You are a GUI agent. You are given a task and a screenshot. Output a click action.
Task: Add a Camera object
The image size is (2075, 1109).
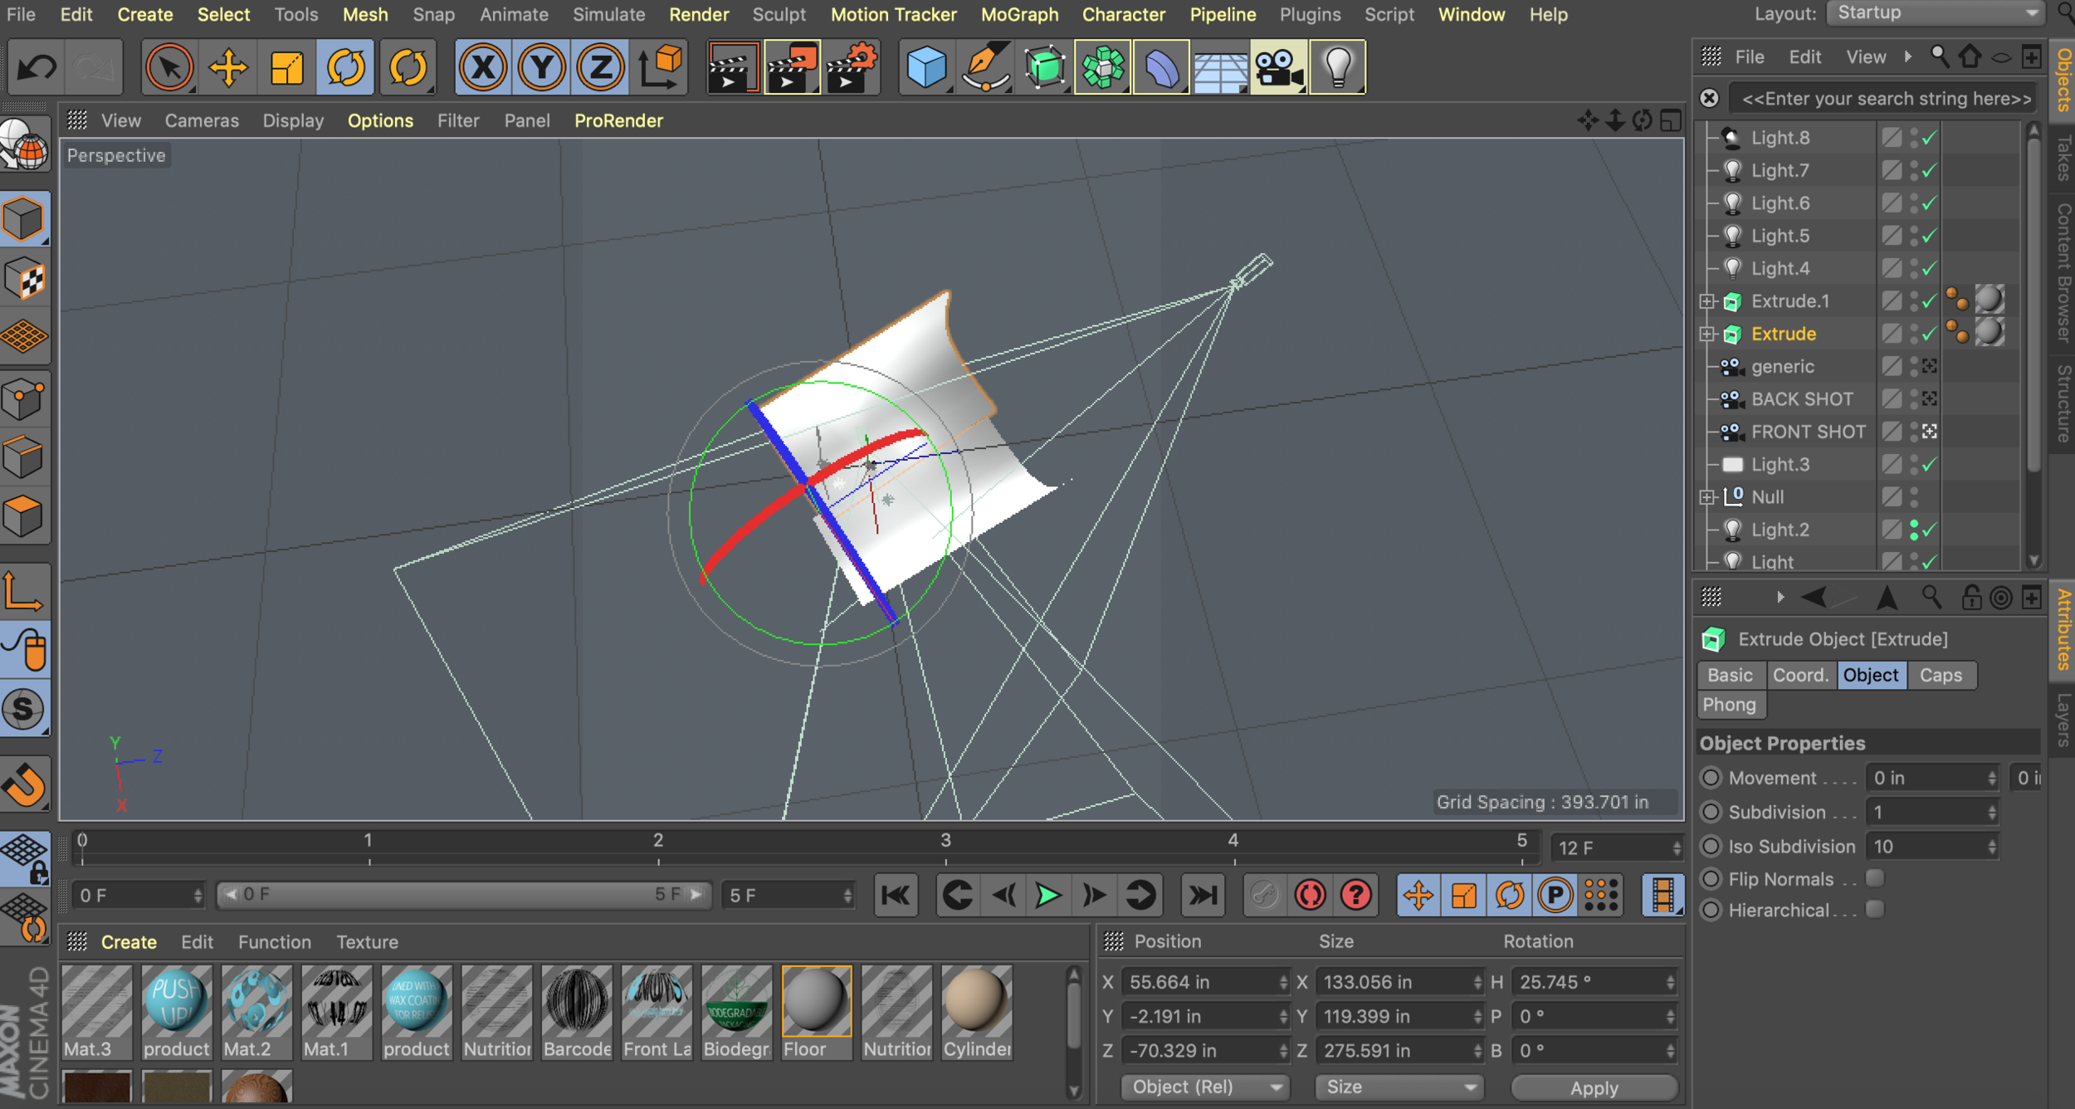1279,66
